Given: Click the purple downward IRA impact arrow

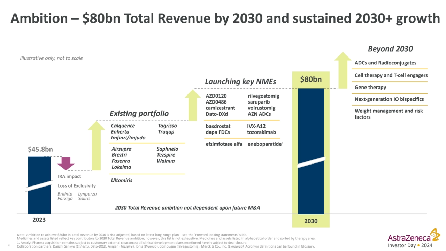Looking at the screenshot, I should [x=66, y=163].
